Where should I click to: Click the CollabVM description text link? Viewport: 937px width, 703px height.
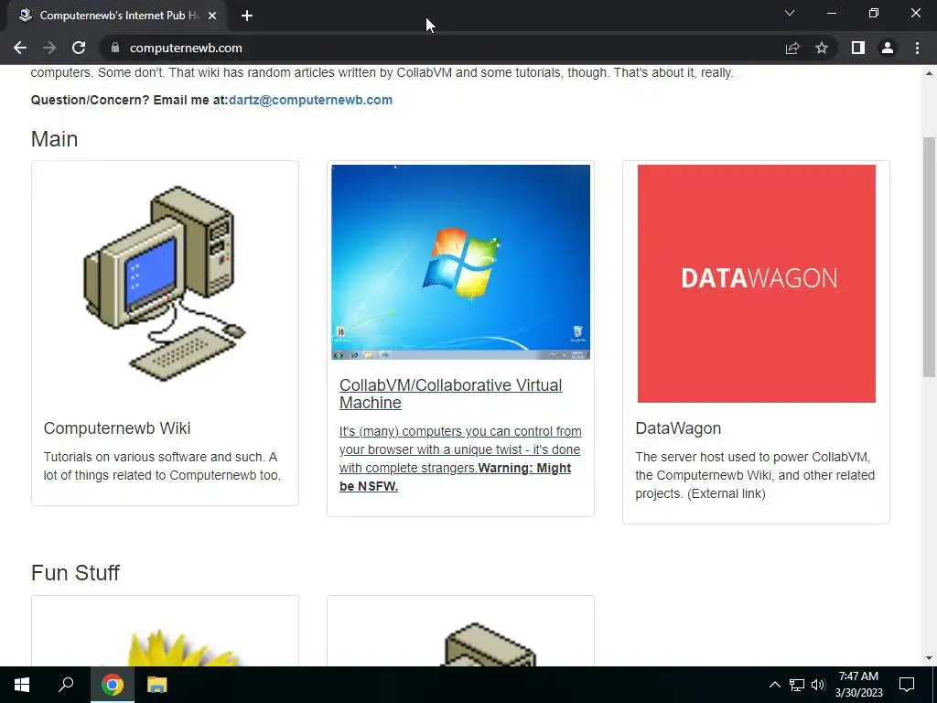click(x=460, y=459)
